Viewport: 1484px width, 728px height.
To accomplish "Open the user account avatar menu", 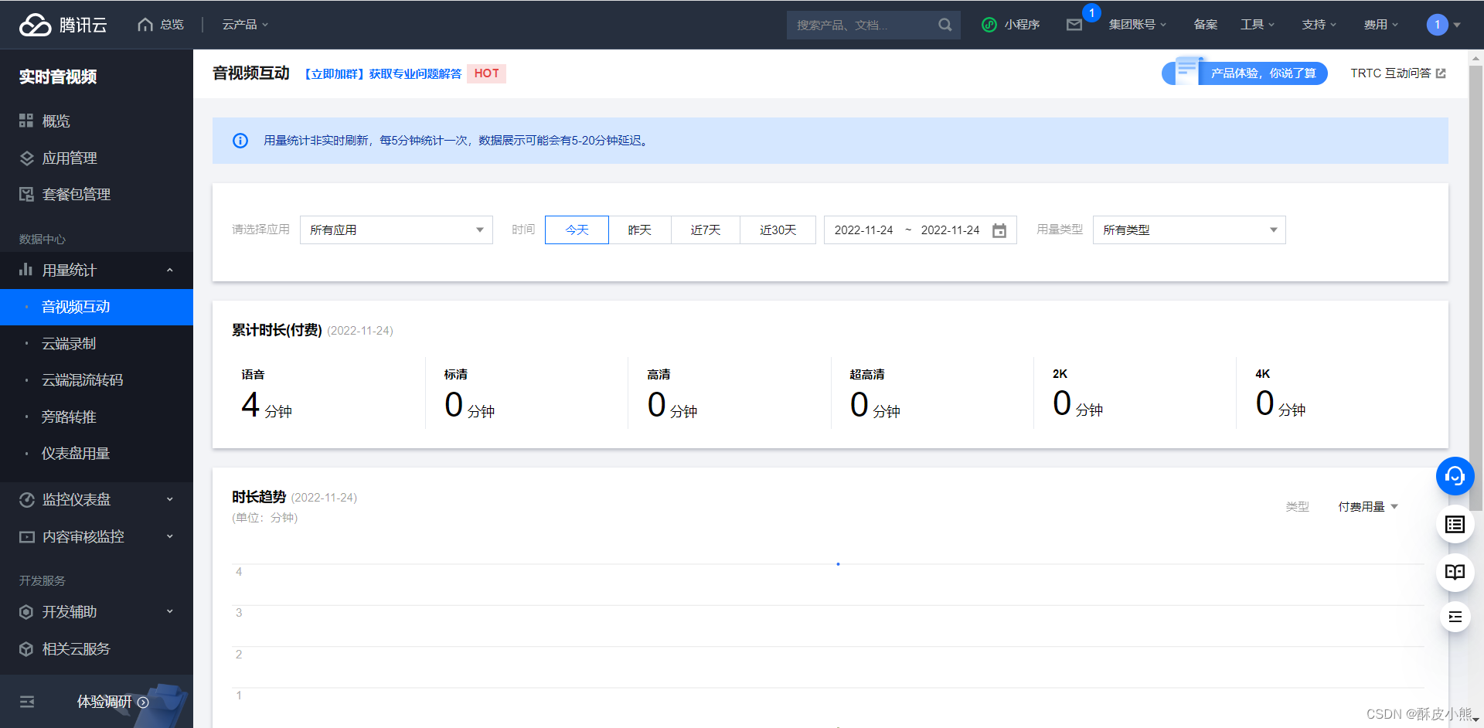I will [1443, 25].
